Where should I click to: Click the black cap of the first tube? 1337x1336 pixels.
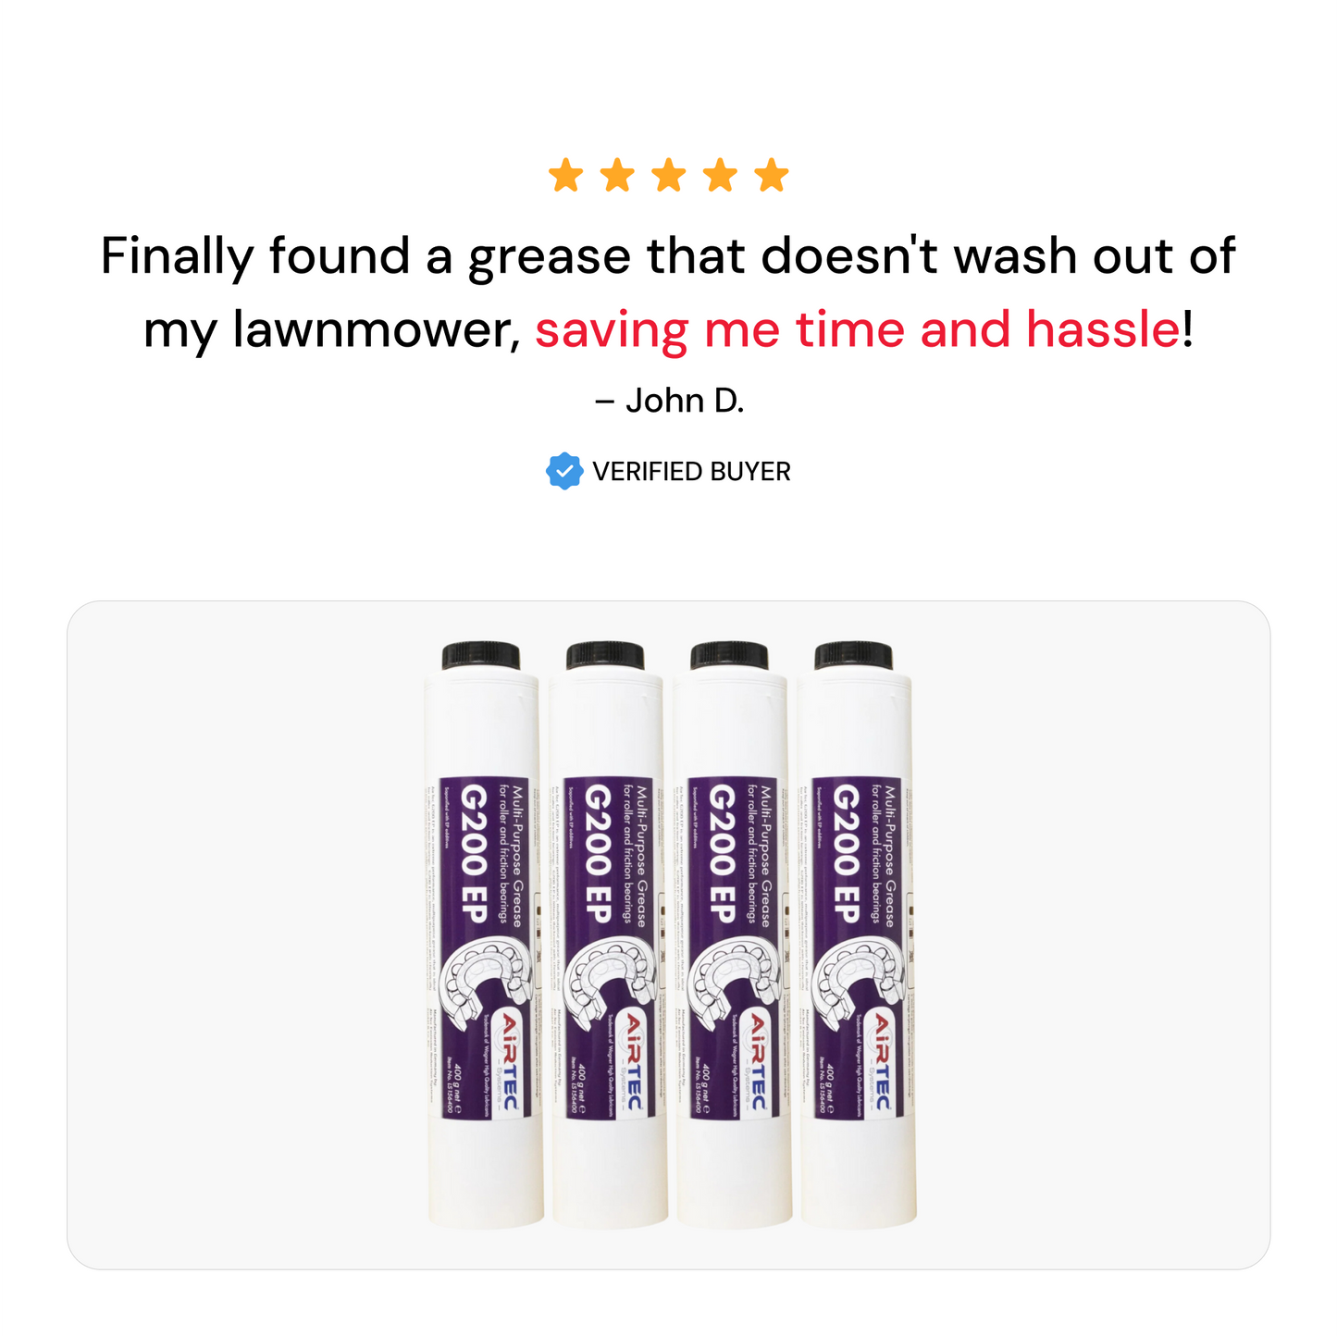click(481, 655)
